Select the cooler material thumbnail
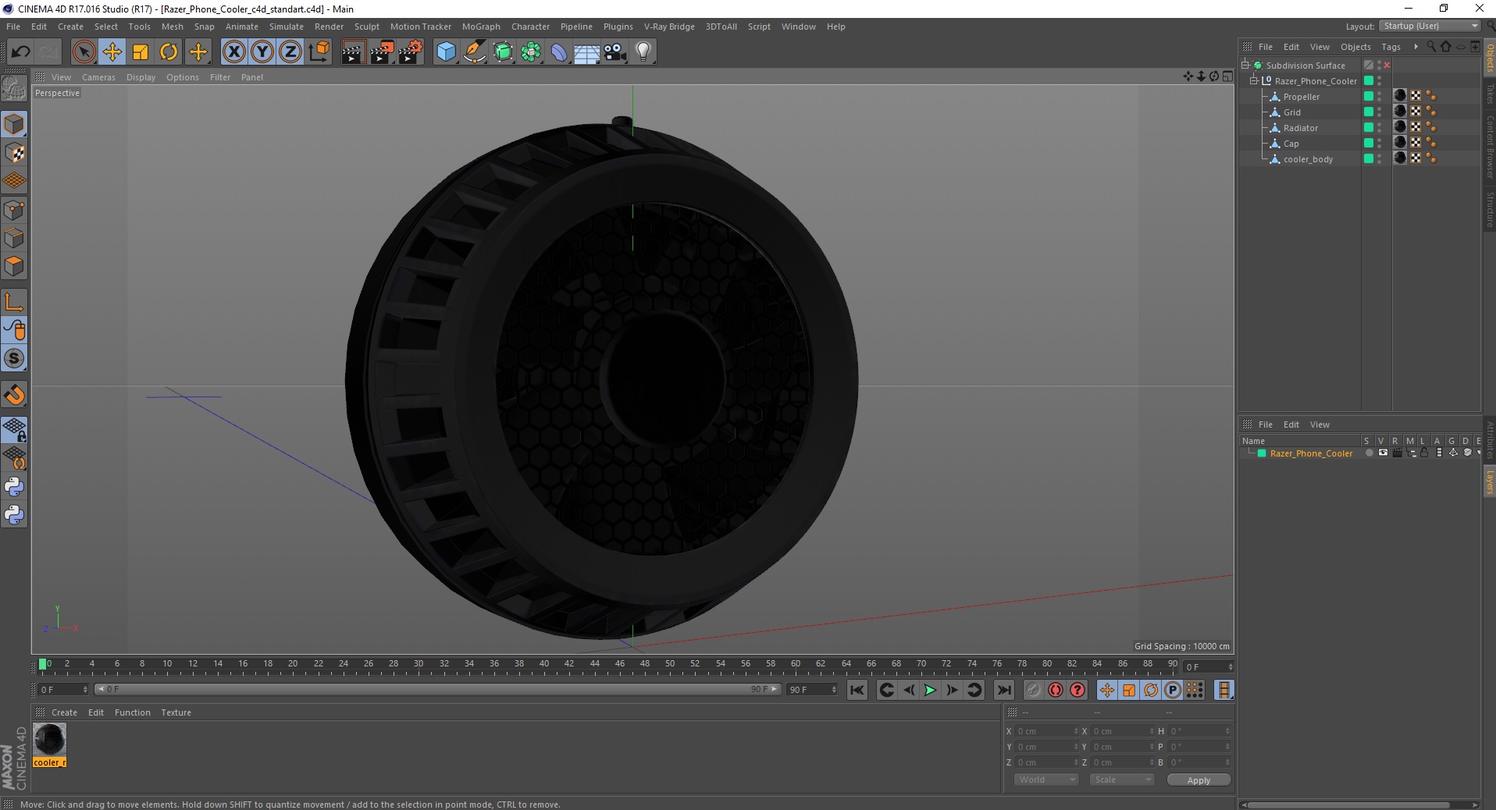 tap(50, 740)
